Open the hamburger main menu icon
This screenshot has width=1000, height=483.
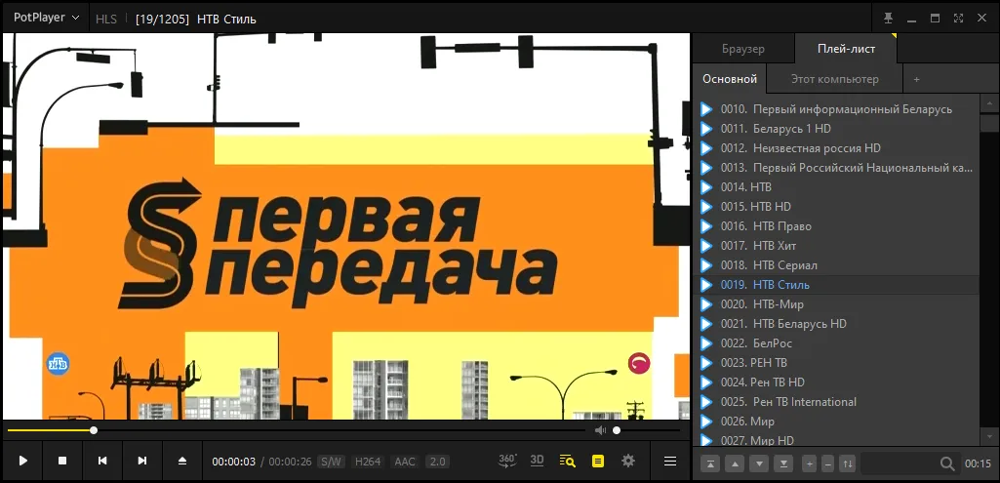point(669,461)
